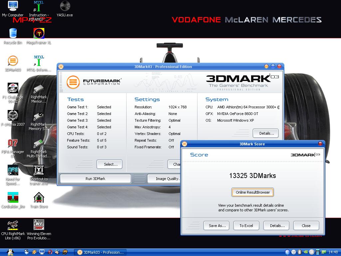Click the 'NVIDIA GeForce 8600 GT' text

(x=237, y=114)
